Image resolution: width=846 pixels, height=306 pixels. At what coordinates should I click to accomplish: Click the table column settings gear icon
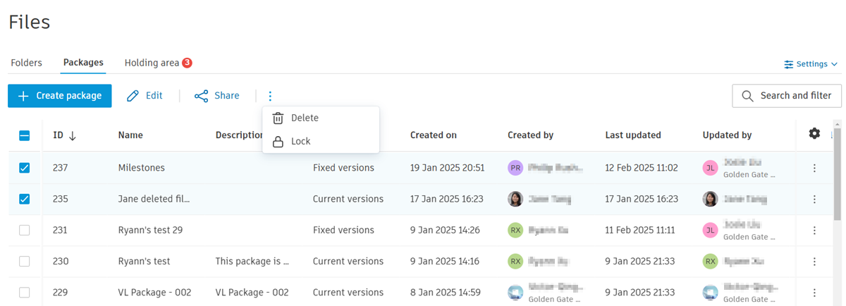(x=814, y=133)
